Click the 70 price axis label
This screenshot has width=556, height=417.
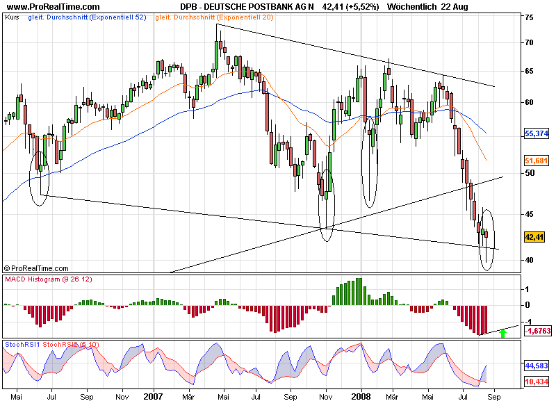529,42
